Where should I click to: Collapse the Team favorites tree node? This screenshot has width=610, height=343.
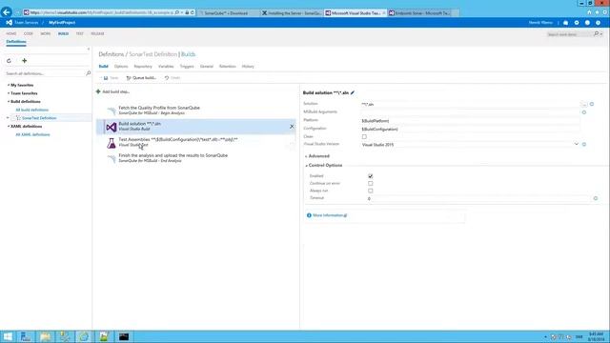click(9, 93)
